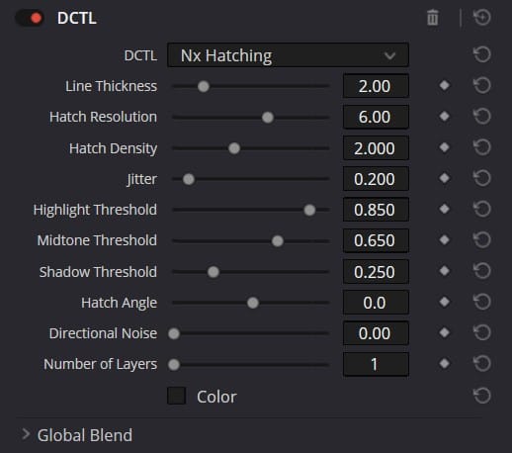
Task: Reset Hatch Resolution value
Action: (482, 117)
